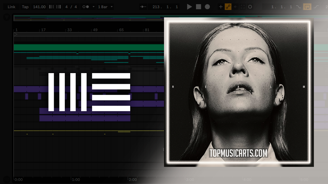Click the Re-enable Automation back arrow
Screen dimensions: 328x184
235,7
